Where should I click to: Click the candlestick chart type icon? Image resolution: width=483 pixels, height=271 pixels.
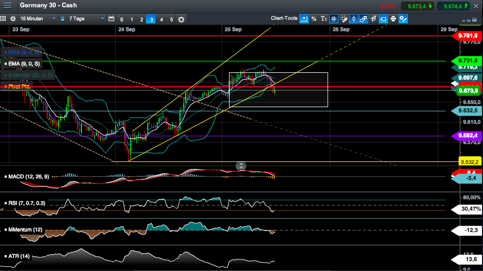click(353, 19)
